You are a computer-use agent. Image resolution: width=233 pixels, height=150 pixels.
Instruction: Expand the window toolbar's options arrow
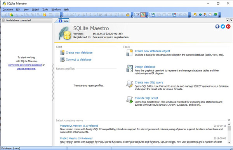190,15
